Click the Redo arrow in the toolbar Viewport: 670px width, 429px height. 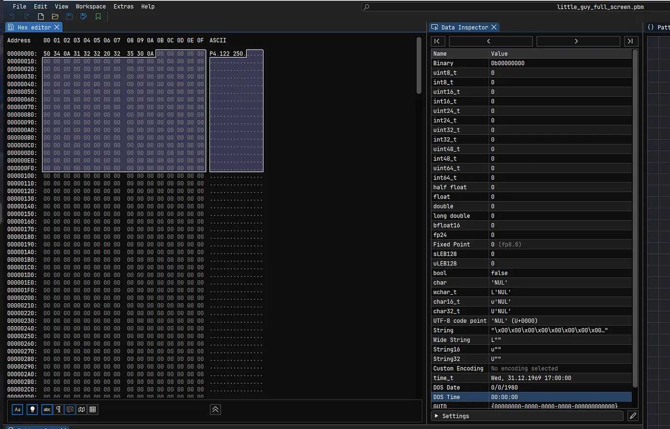26,17
